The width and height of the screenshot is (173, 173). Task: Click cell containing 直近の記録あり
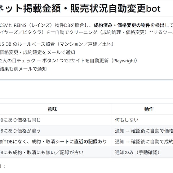[56, 142]
